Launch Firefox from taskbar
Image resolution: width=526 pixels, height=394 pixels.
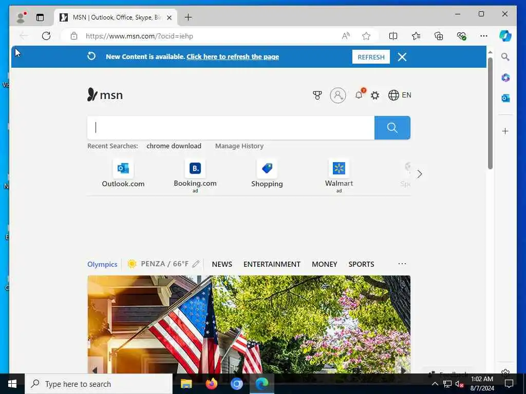[211, 384]
